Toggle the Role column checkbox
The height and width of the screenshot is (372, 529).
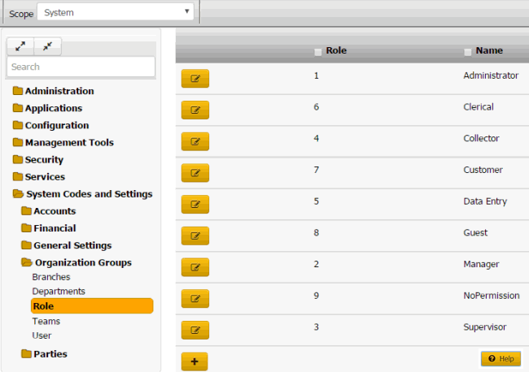[x=318, y=52]
